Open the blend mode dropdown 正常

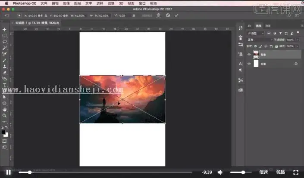[260, 40]
